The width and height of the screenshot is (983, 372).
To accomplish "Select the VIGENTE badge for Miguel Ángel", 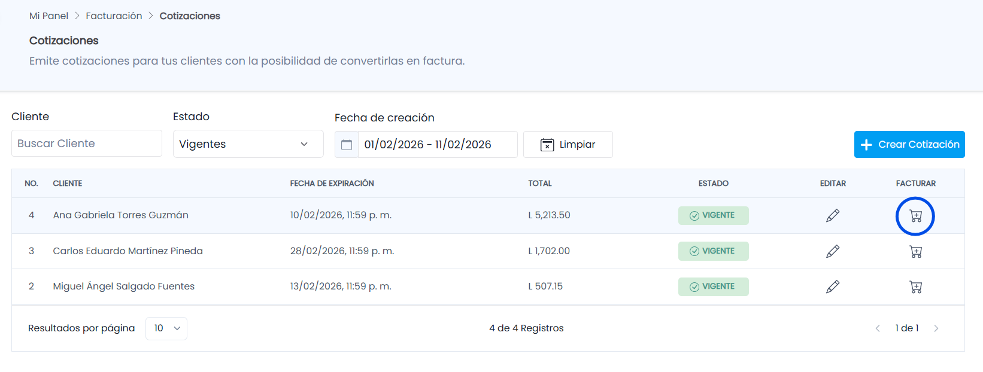I will (713, 286).
